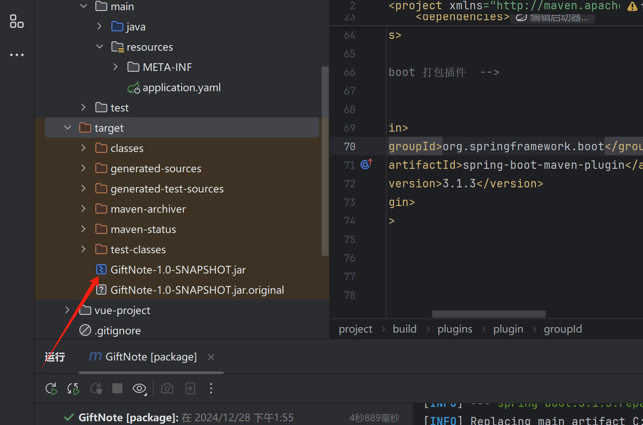643x425 pixels.
Task: Click org.springframework.boot groupId text
Action: point(524,146)
